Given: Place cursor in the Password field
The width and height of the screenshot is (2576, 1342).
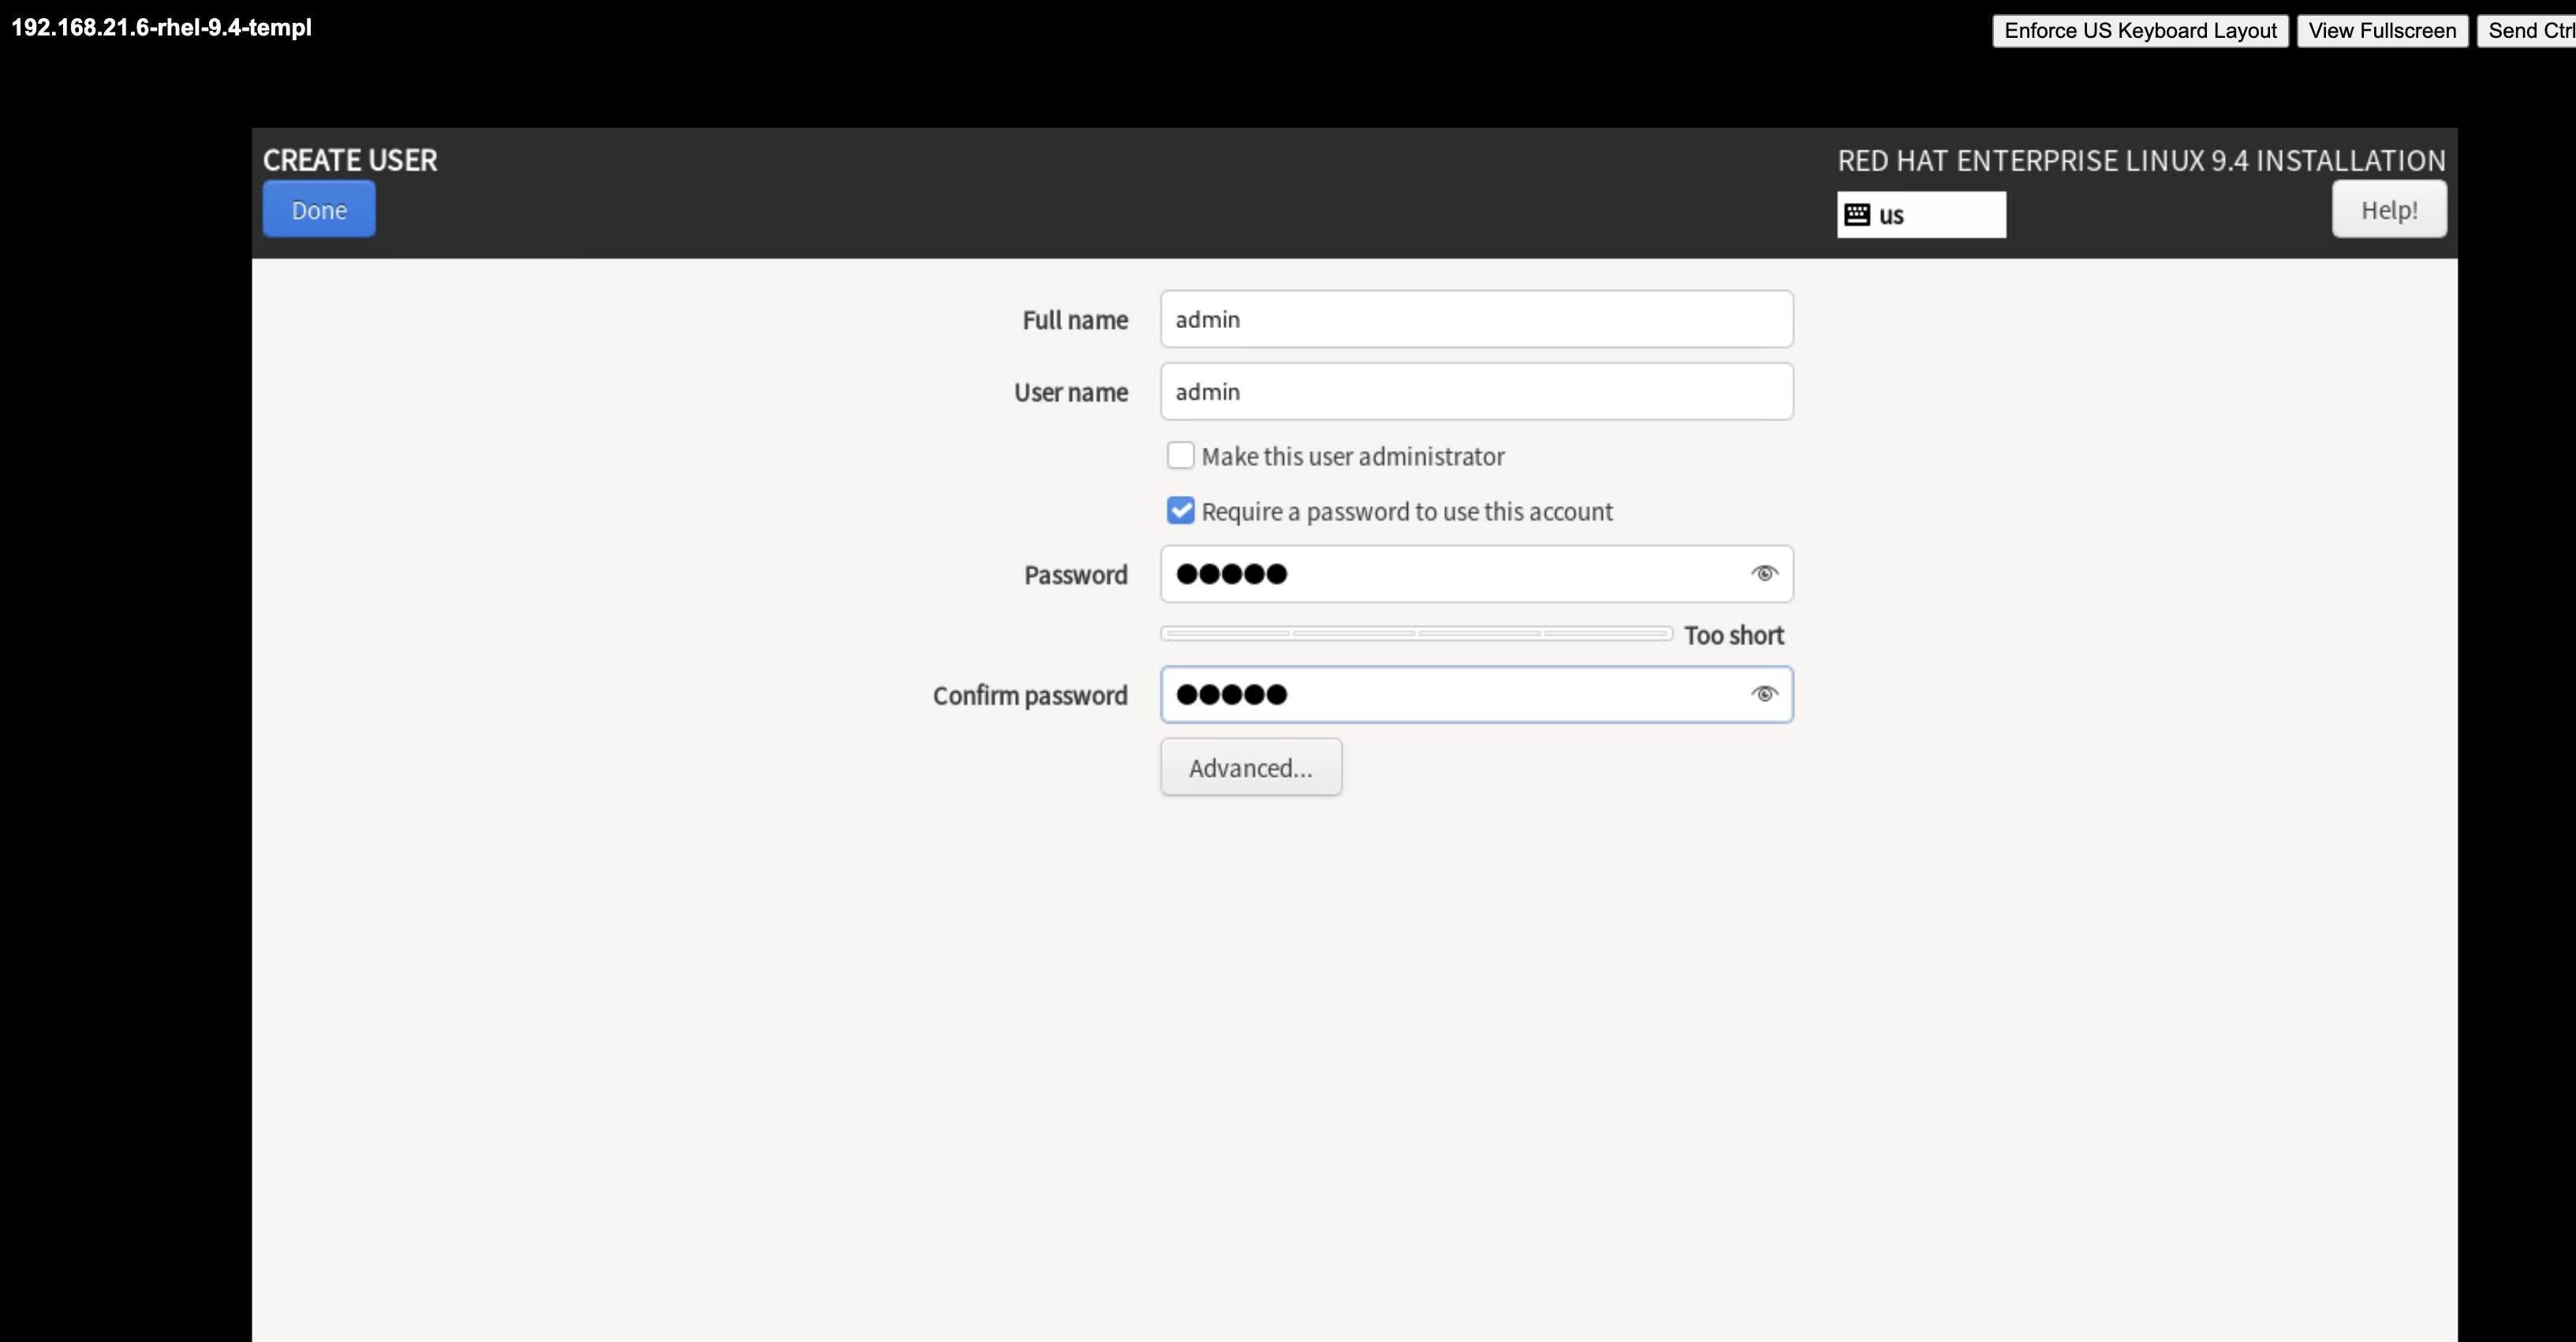Looking at the screenshot, I should click(x=1450, y=574).
